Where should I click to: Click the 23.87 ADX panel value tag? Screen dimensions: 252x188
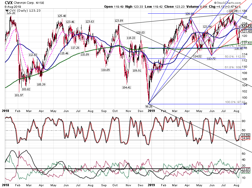pyautogui.click(x=245, y=169)
